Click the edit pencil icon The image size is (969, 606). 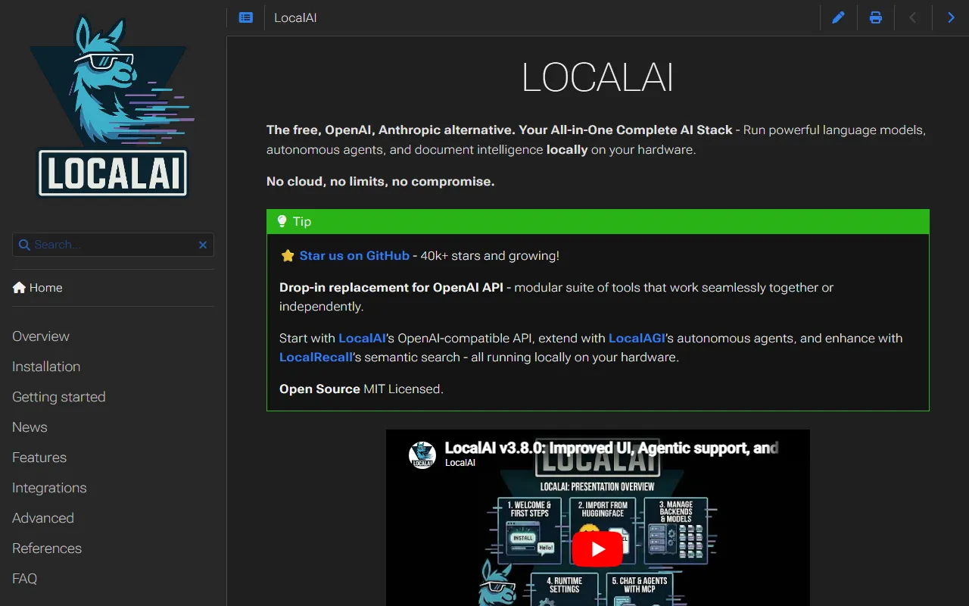coord(838,17)
